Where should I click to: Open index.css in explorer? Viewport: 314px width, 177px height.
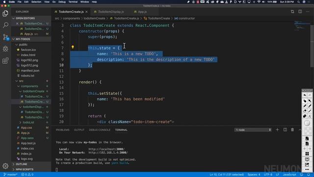(x=27, y=148)
